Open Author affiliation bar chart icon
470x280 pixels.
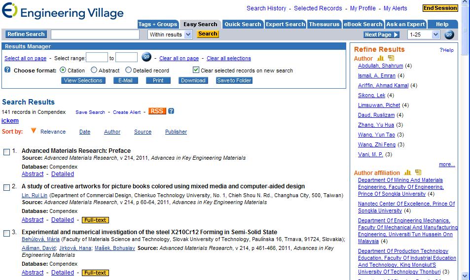coord(408,173)
